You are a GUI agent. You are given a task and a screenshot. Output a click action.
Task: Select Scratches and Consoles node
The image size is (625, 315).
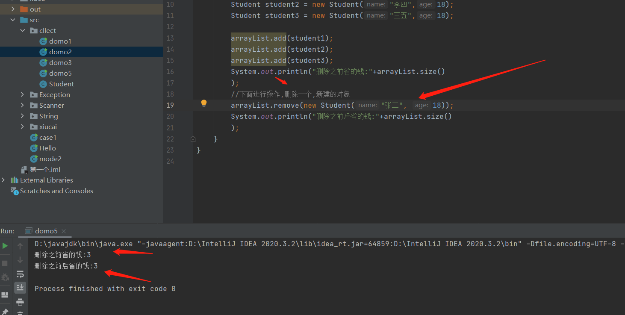click(56, 191)
